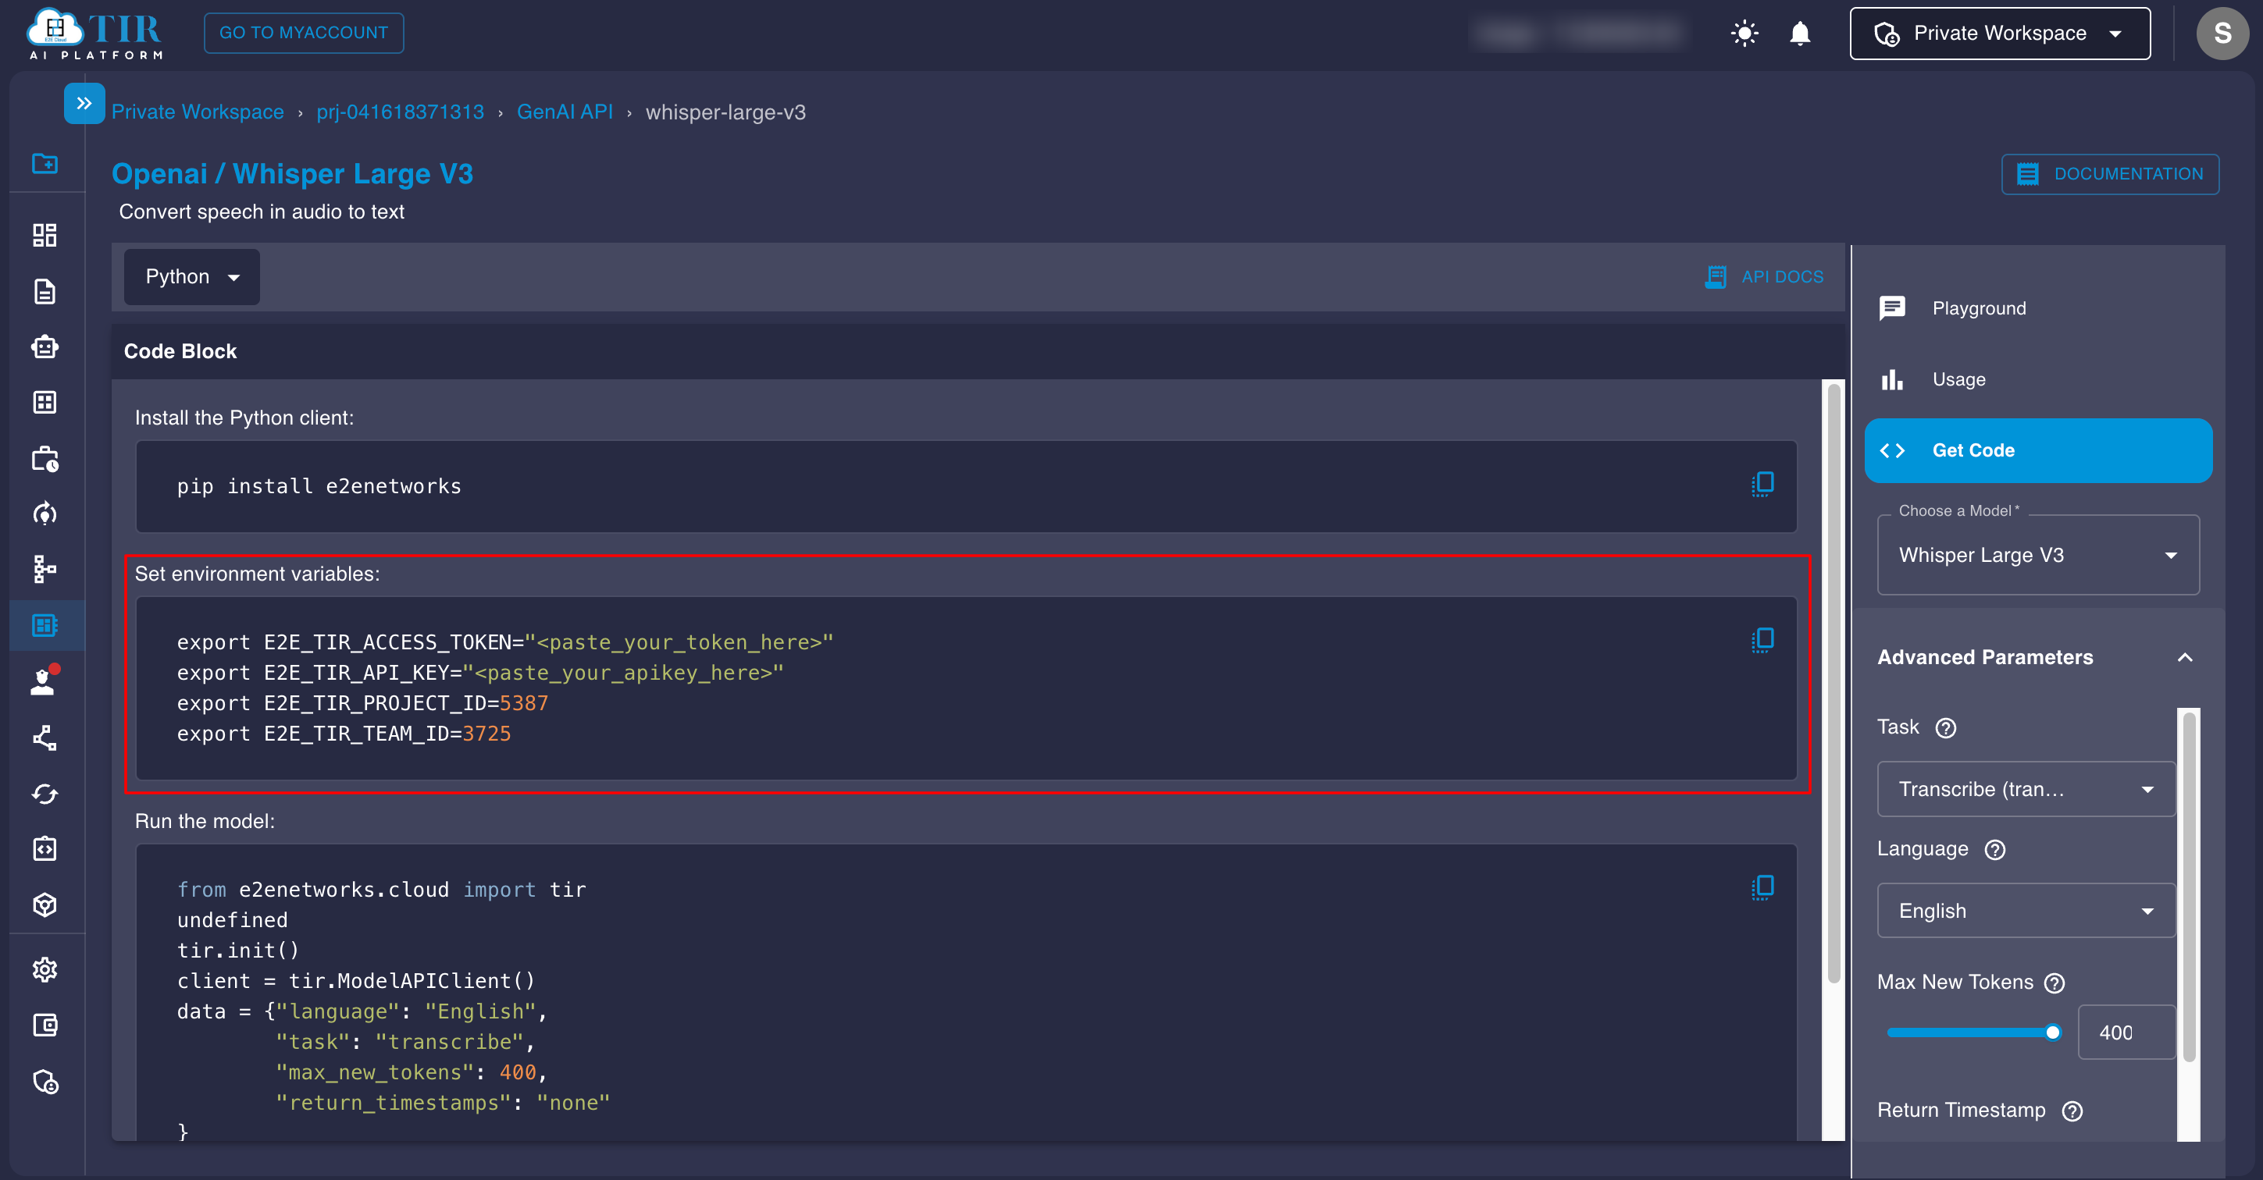Open the Language English dropdown

(2026, 911)
